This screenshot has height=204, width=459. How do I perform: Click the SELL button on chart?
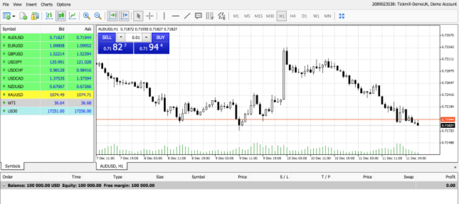107,37
